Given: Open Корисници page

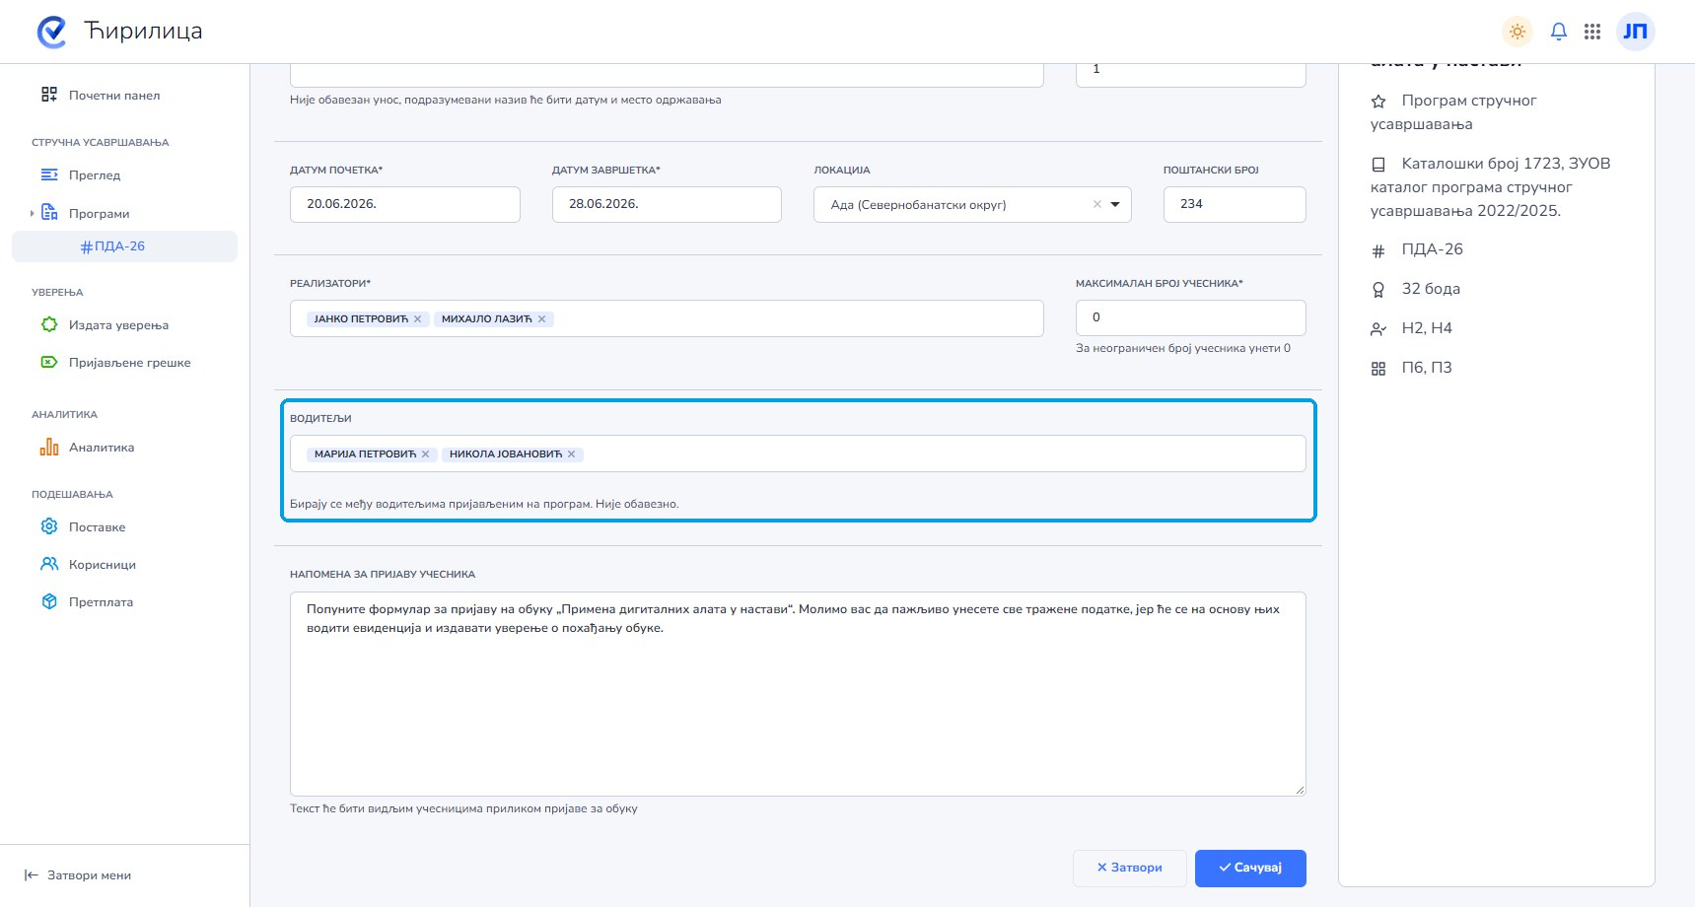Looking at the screenshot, I should (x=103, y=565).
